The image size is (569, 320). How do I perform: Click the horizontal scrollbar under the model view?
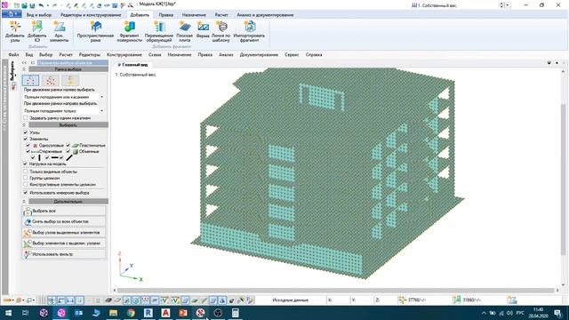coord(336,290)
